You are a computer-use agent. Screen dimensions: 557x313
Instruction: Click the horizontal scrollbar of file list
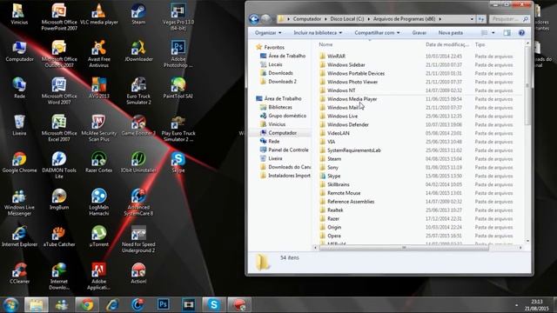tap(404, 248)
